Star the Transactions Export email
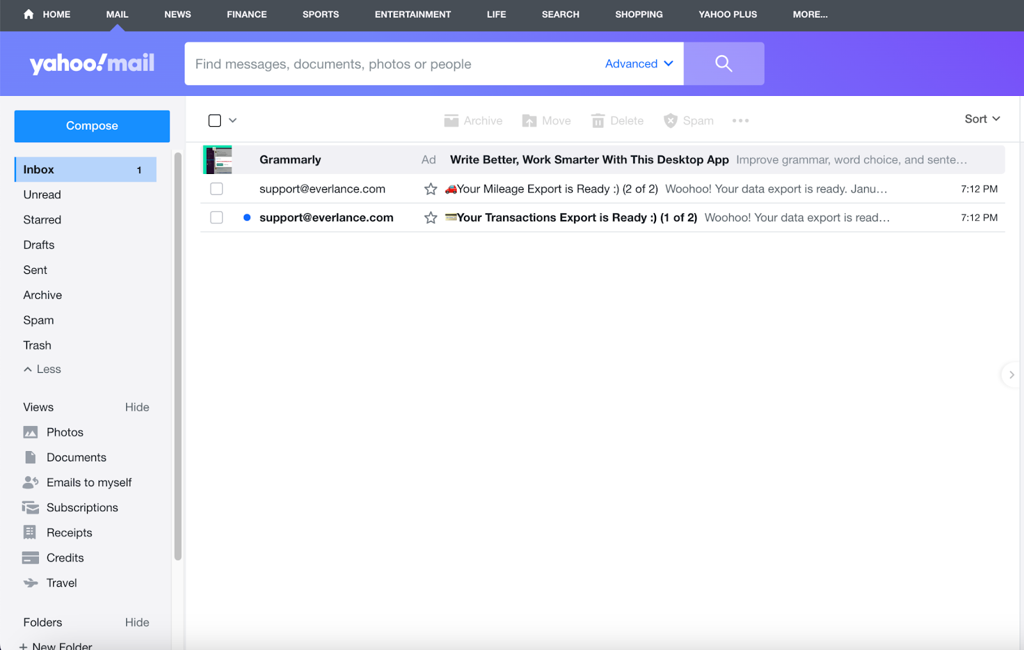This screenshot has height=650, width=1024. [431, 218]
